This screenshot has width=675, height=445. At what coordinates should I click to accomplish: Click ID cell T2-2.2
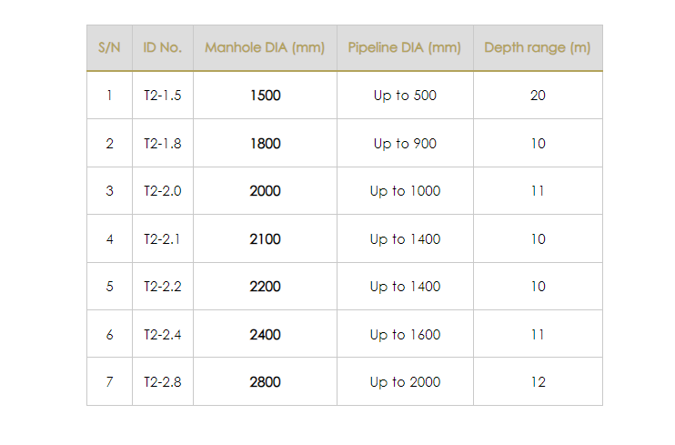click(x=163, y=287)
